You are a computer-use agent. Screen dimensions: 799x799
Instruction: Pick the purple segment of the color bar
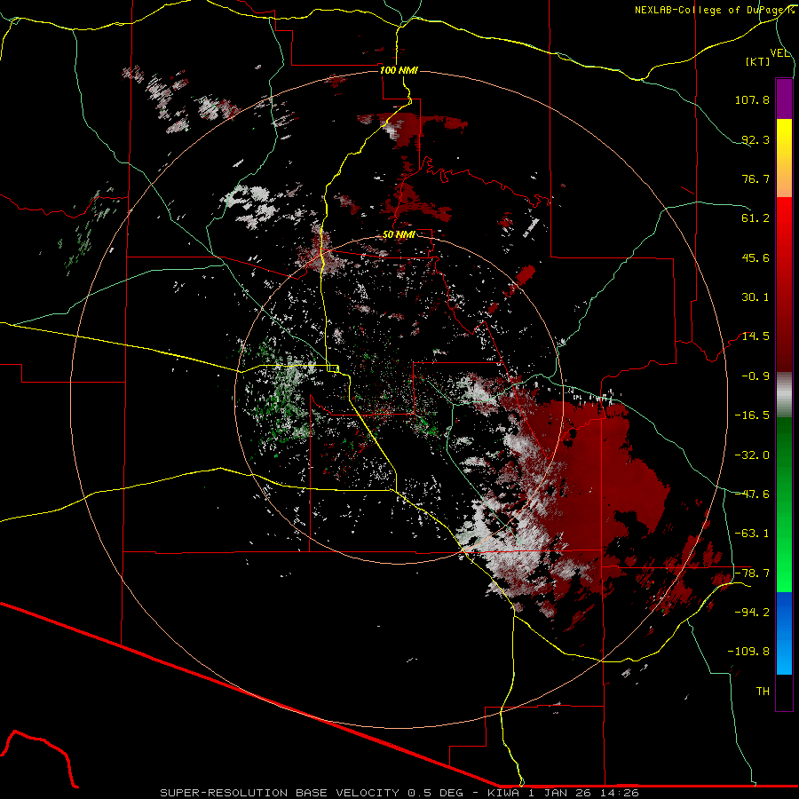[x=784, y=99]
